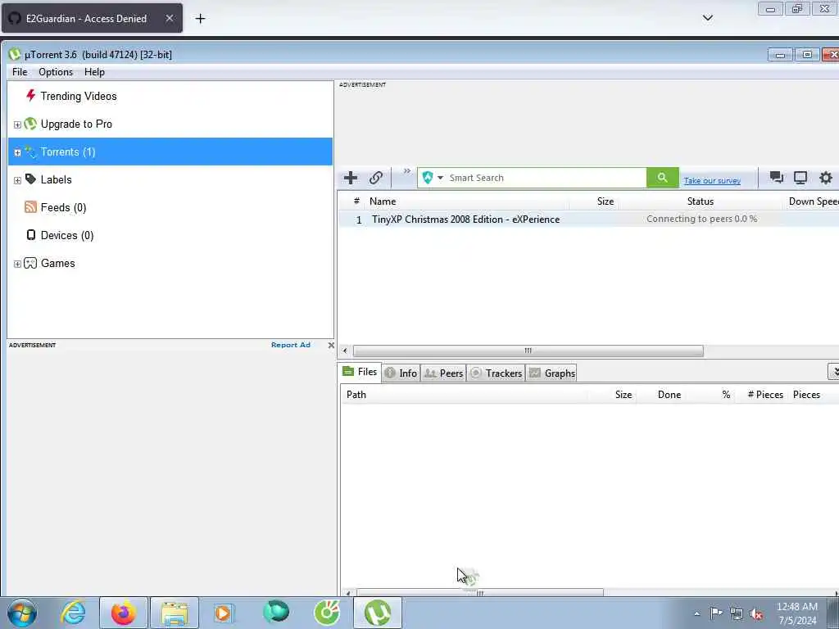Screen dimensions: 839x629
Task: Sort files by # Pieces column
Action: coord(765,395)
